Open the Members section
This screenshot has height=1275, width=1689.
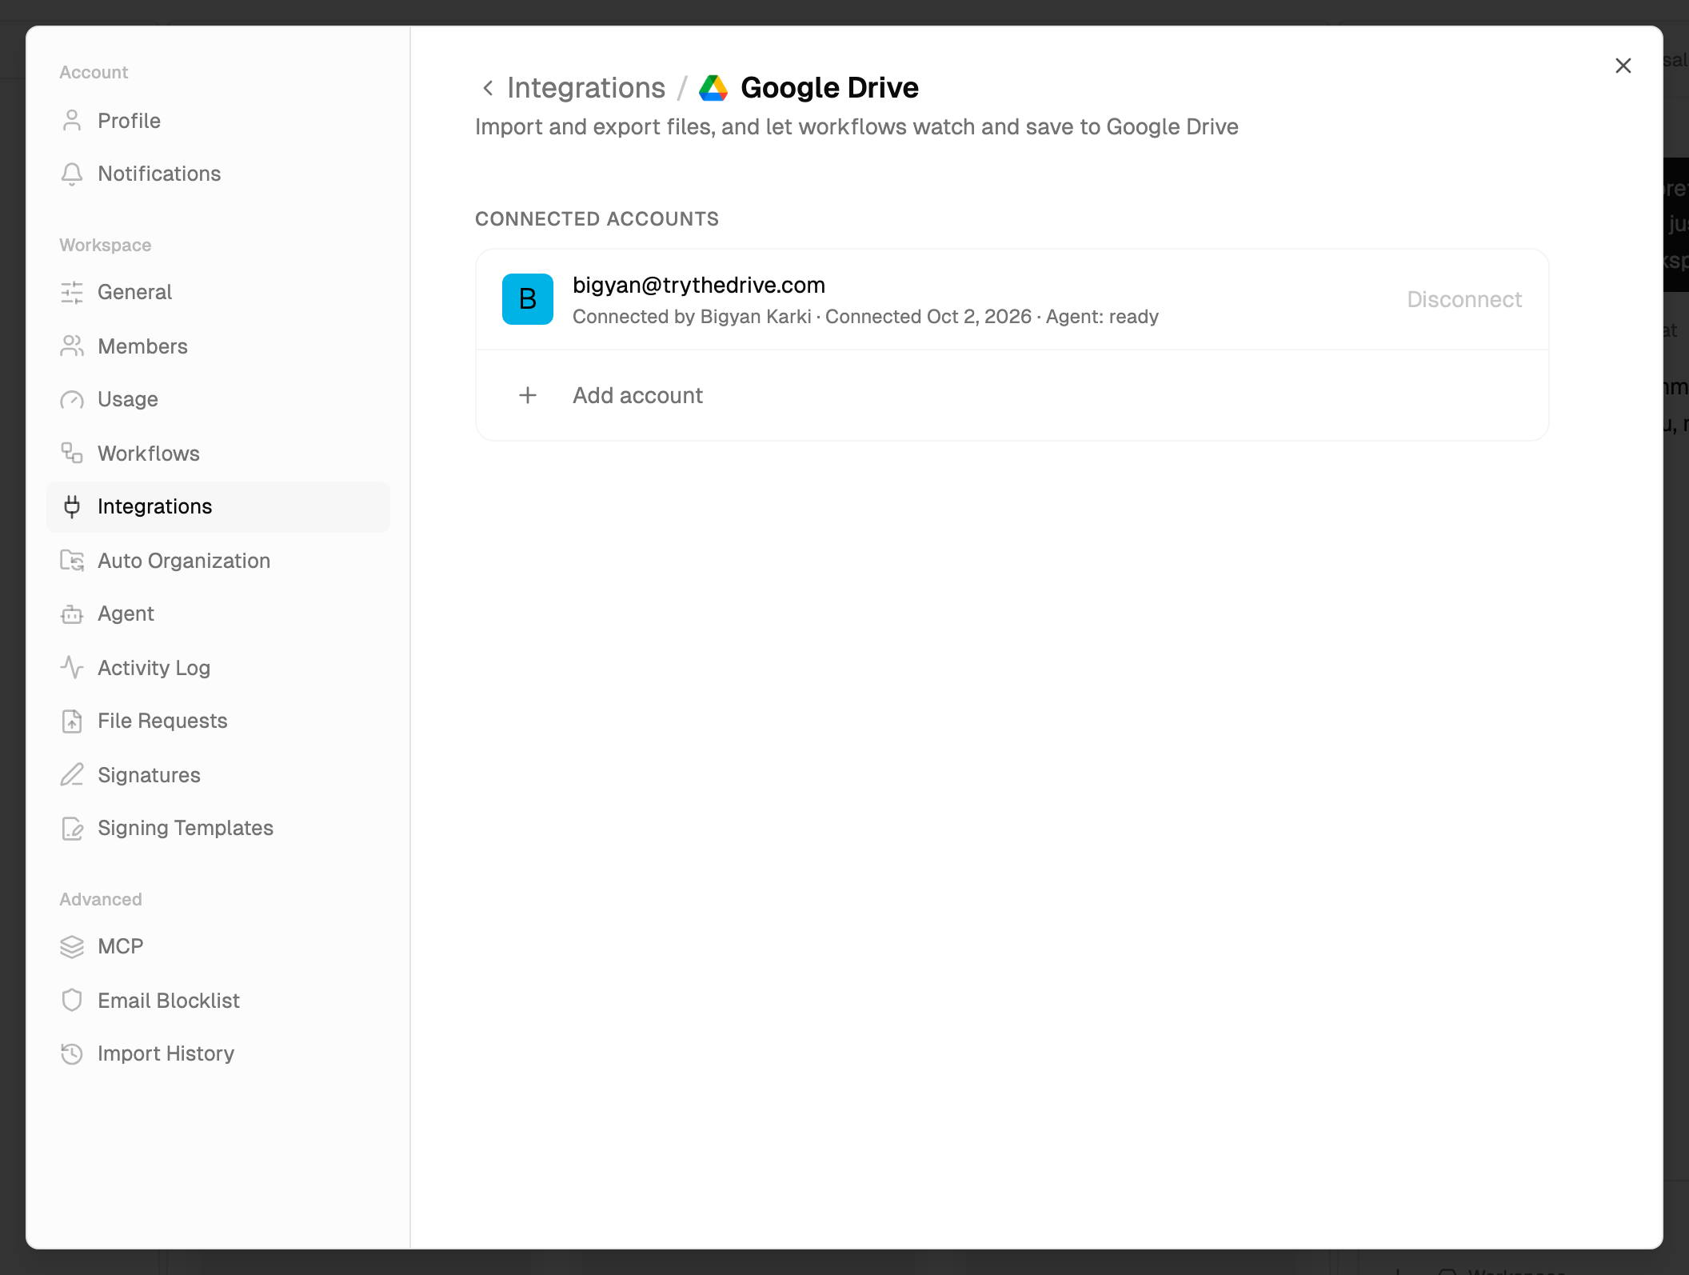218,346
